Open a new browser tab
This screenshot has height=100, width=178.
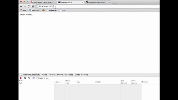point(114,2)
